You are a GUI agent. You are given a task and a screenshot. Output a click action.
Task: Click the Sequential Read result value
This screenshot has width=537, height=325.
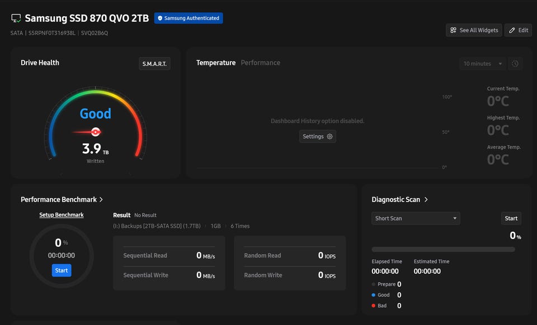pos(205,256)
